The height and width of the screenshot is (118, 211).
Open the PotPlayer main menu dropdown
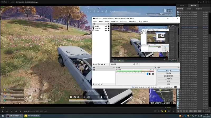click(x=5, y=2)
